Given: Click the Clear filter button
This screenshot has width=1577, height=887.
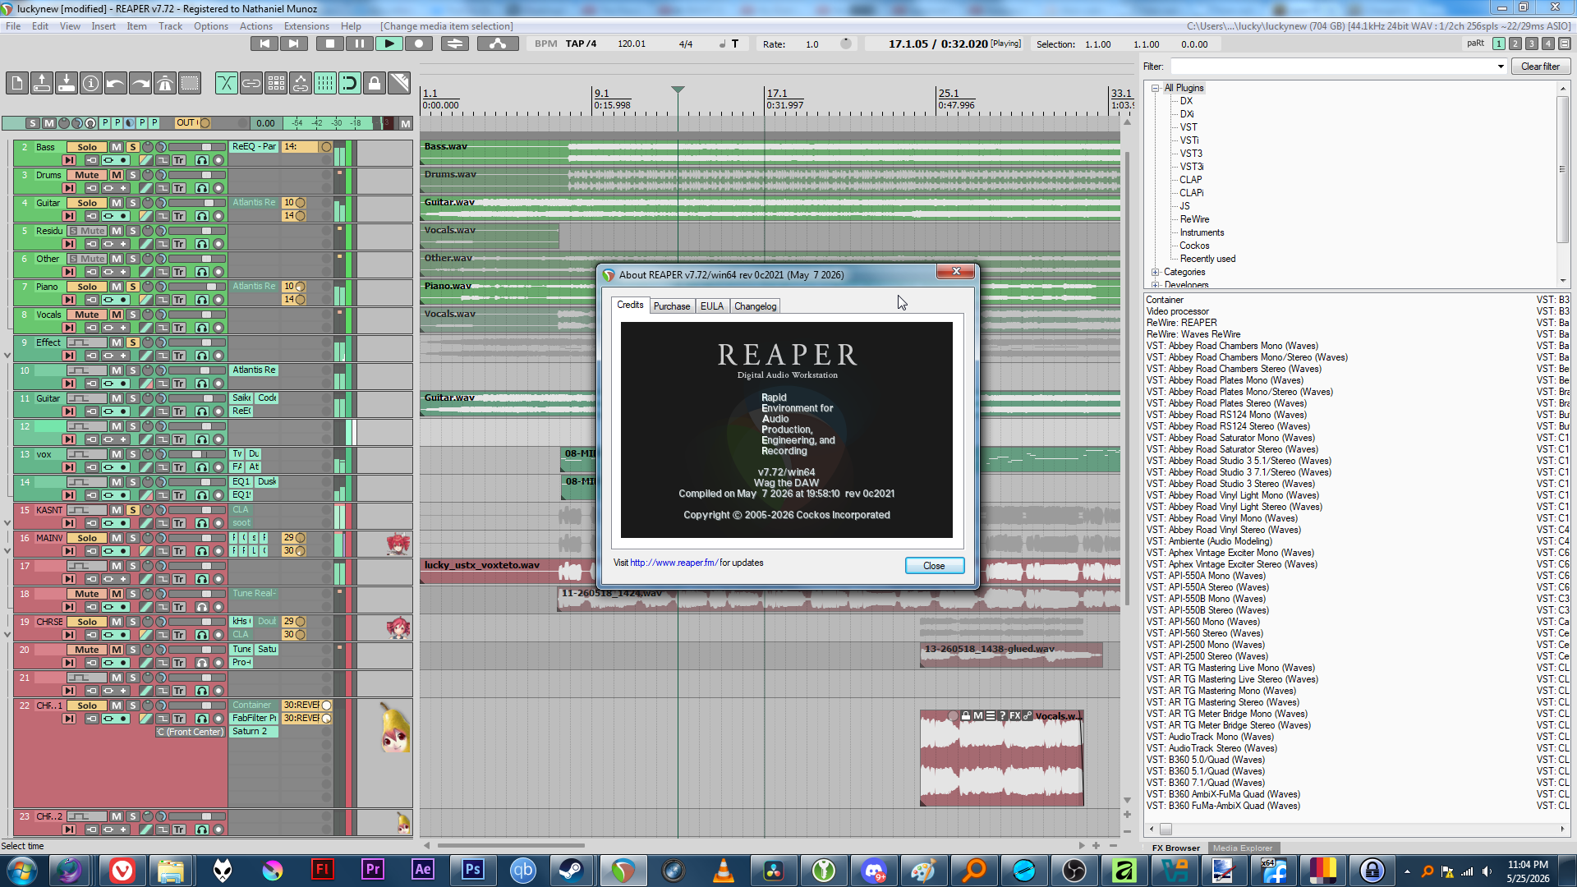Looking at the screenshot, I should [1540, 67].
